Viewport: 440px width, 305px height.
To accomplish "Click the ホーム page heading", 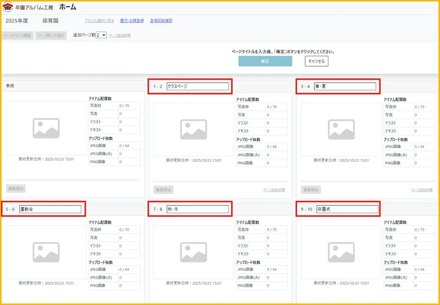I will (x=68, y=7).
